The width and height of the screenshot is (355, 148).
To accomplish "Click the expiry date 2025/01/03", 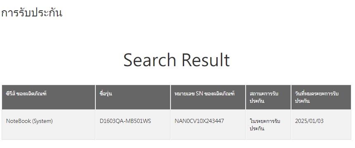I will click(309, 121).
